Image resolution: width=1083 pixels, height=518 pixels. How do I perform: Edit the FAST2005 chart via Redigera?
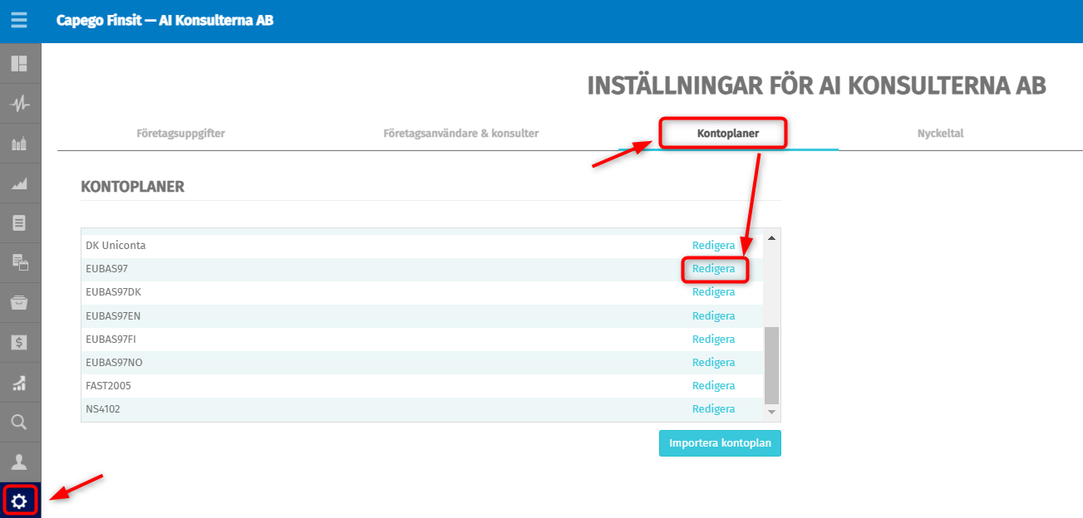coord(714,385)
